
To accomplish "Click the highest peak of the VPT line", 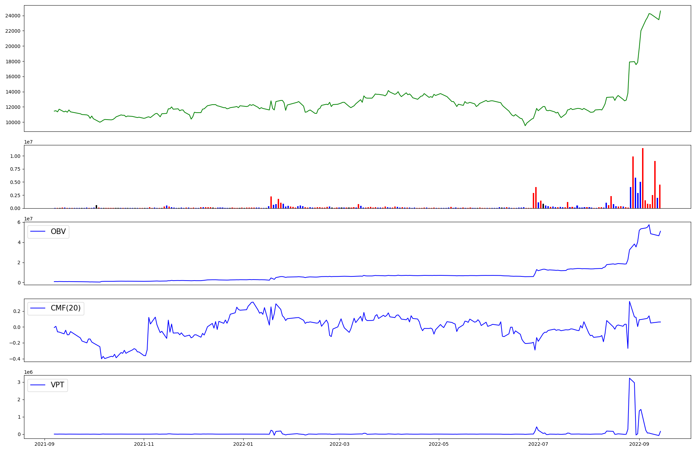I will 630,378.
